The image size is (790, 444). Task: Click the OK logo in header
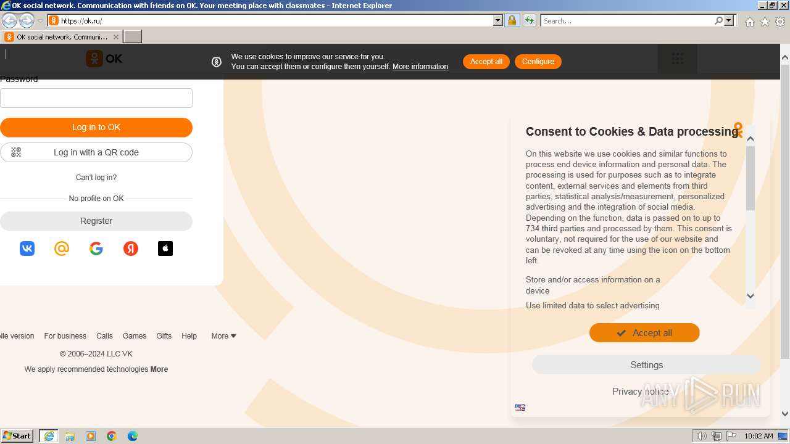pos(104,59)
